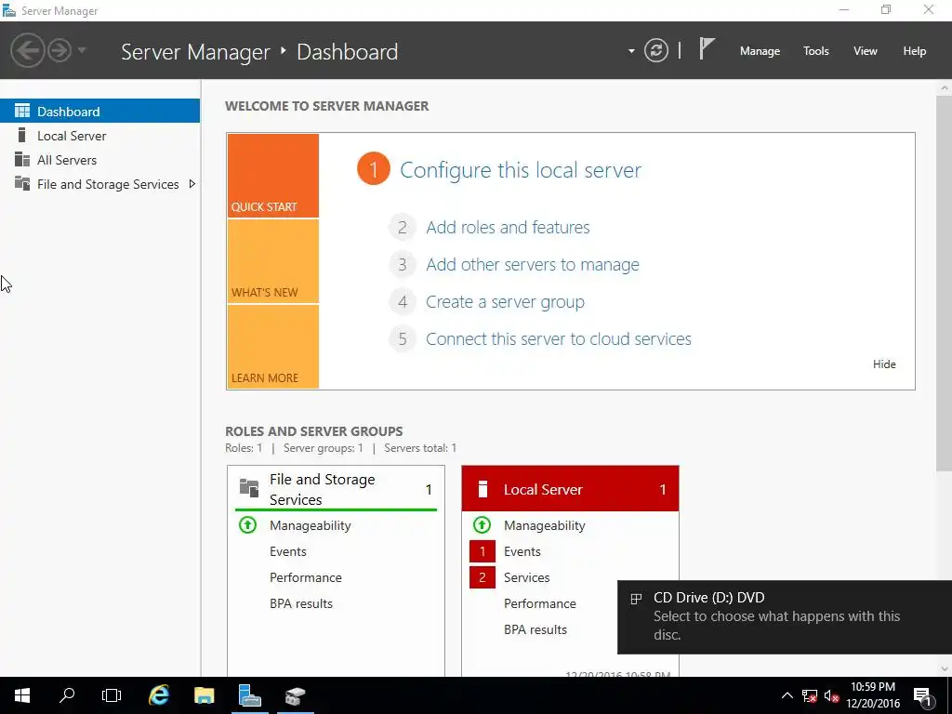952x714 pixels.
Task: Click red Services alert badge showing 2
Action: click(x=483, y=577)
